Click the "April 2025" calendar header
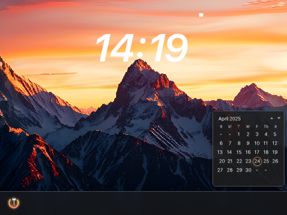Viewport: 287px width, 215px height. point(230,119)
